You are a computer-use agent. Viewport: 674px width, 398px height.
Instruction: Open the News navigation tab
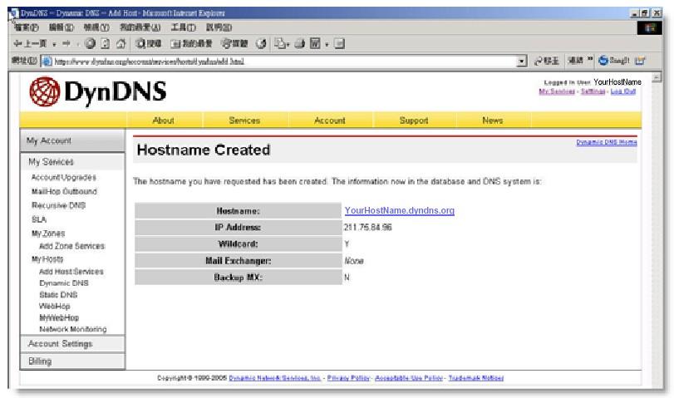click(493, 120)
